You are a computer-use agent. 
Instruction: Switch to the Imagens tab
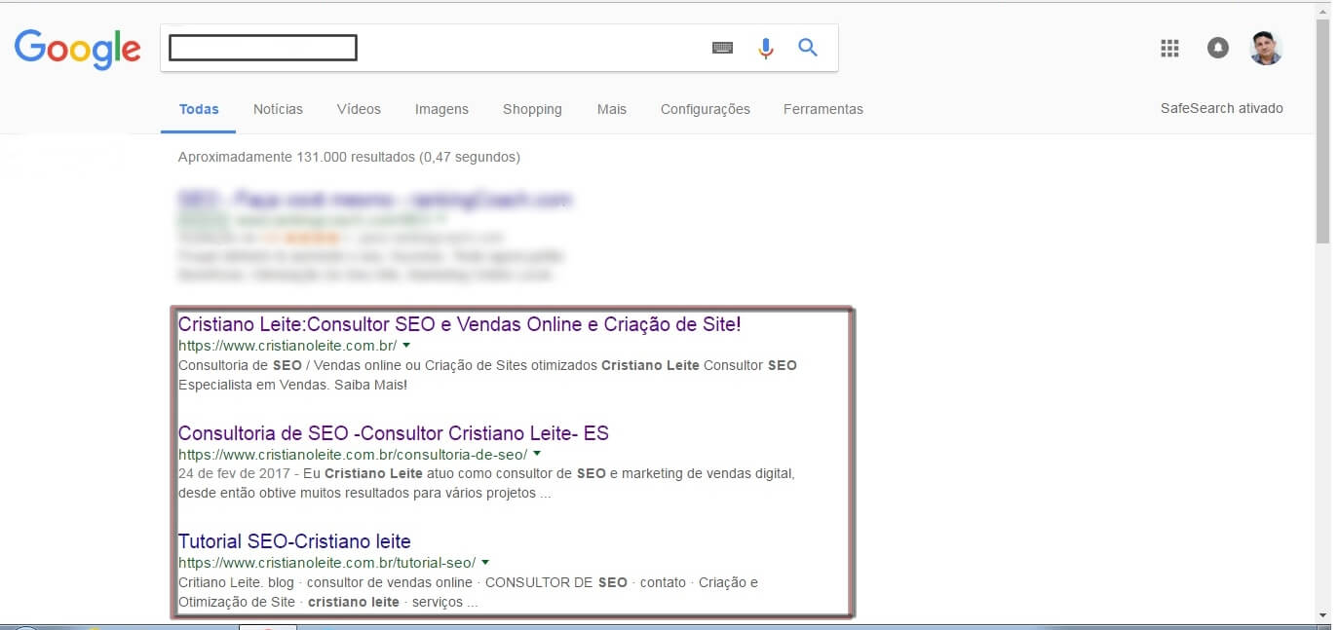[441, 109]
